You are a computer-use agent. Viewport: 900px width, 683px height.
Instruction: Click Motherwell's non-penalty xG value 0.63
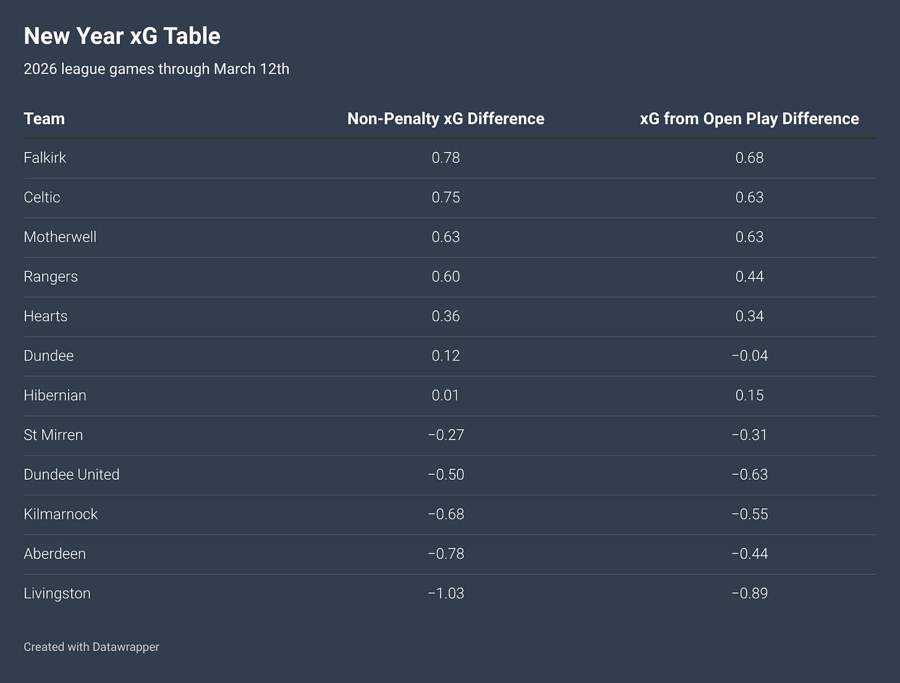(446, 237)
